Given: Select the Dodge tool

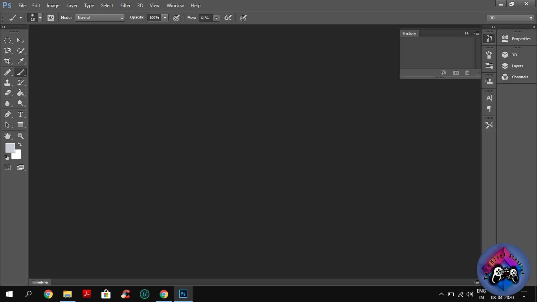Looking at the screenshot, I should [x=20, y=103].
